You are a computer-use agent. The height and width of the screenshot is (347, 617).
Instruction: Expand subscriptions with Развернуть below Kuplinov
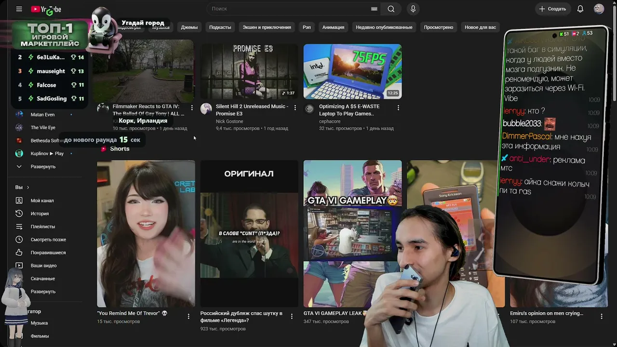tap(43, 167)
